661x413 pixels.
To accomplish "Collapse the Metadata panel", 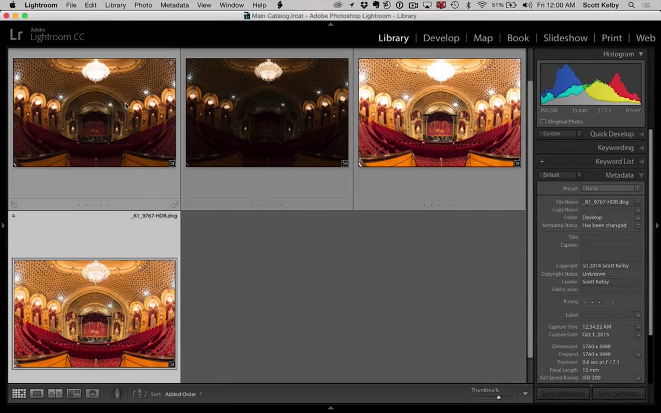I will coord(641,175).
